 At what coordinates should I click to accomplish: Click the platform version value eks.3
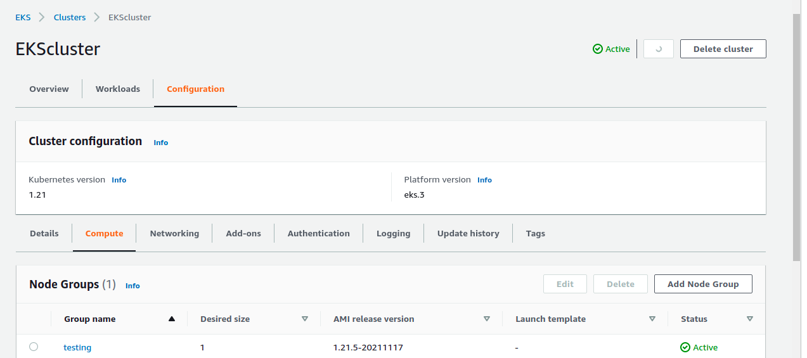[414, 195]
